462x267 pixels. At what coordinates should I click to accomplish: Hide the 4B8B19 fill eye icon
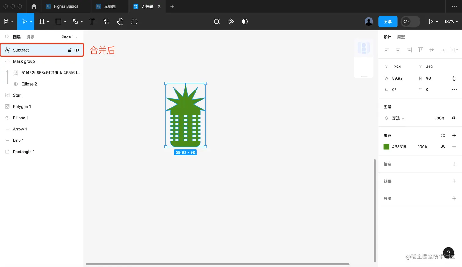[443, 147]
